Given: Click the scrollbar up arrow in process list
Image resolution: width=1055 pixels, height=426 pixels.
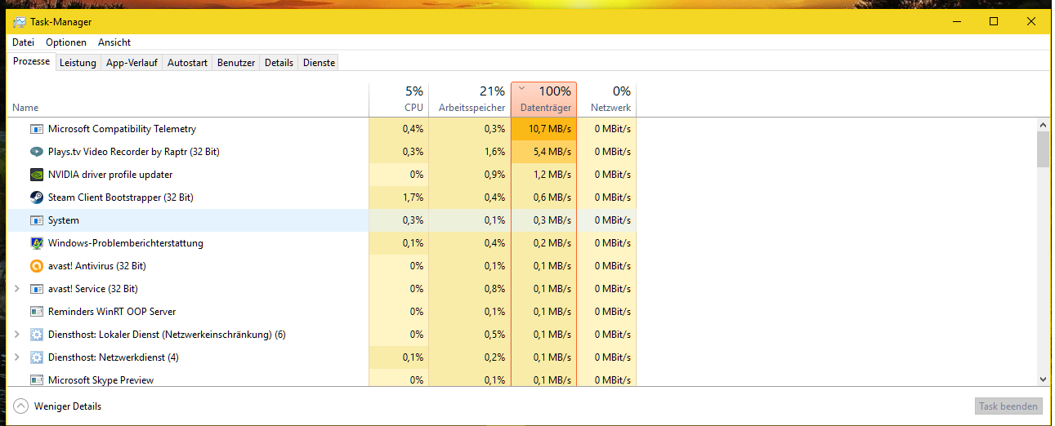Looking at the screenshot, I should click(1043, 125).
